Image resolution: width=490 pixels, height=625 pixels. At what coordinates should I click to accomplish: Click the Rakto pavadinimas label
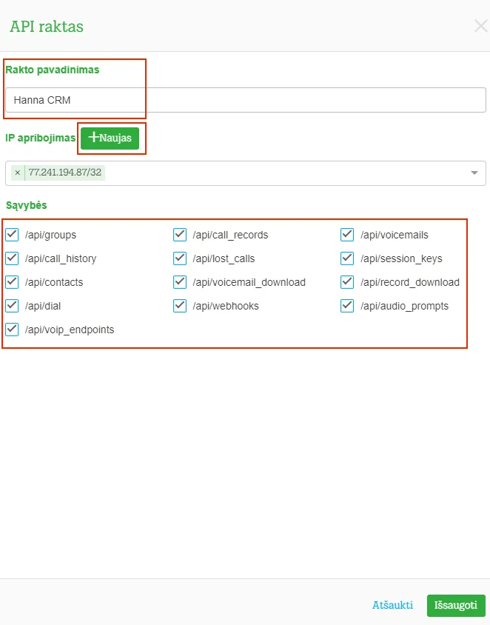(x=53, y=70)
